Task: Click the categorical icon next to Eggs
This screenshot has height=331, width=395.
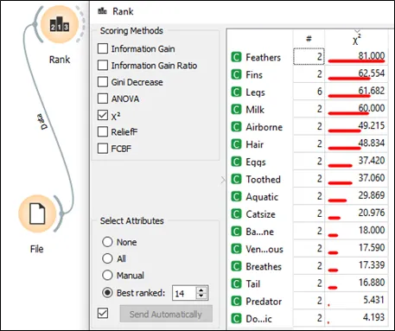Action: (x=236, y=162)
